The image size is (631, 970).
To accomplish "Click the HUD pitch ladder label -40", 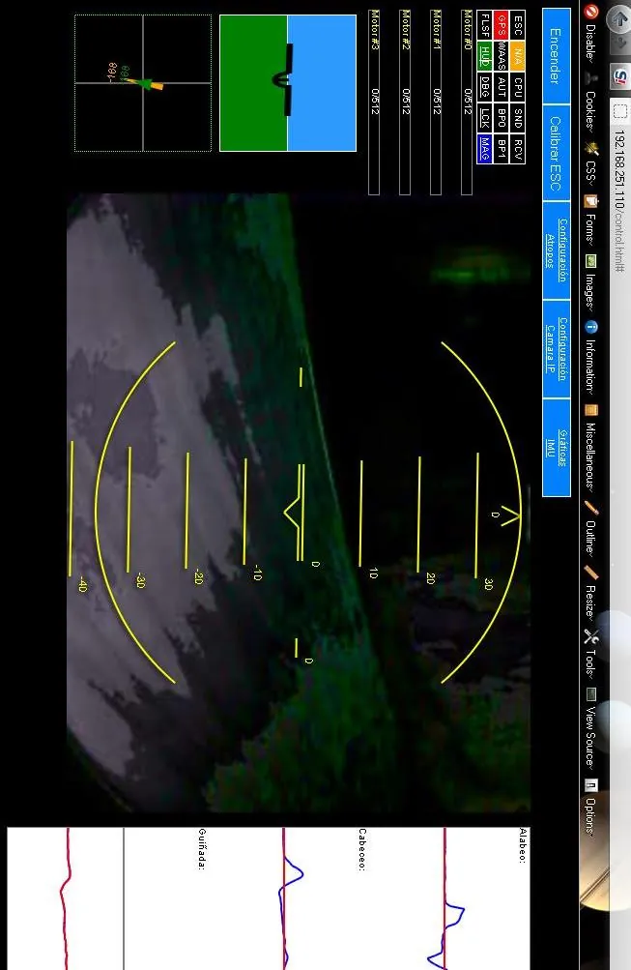I will (83, 584).
